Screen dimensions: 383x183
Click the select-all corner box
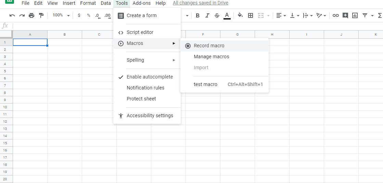[x=7, y=35]
